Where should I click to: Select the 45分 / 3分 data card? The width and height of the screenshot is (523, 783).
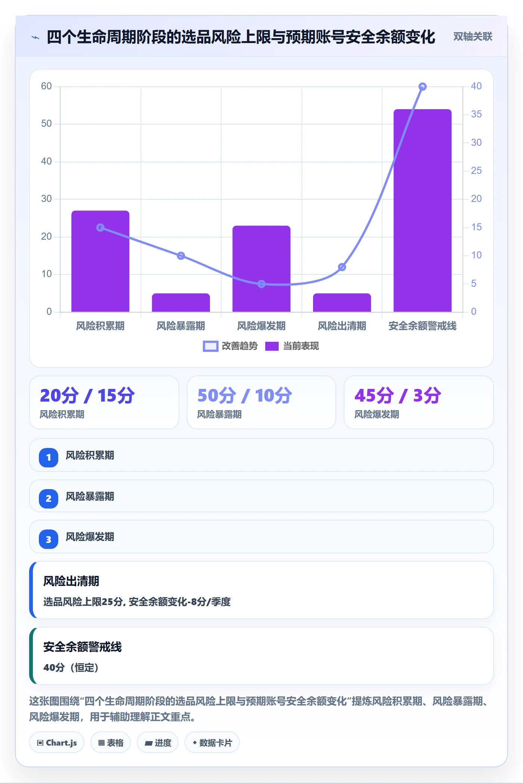pos(419,402)
